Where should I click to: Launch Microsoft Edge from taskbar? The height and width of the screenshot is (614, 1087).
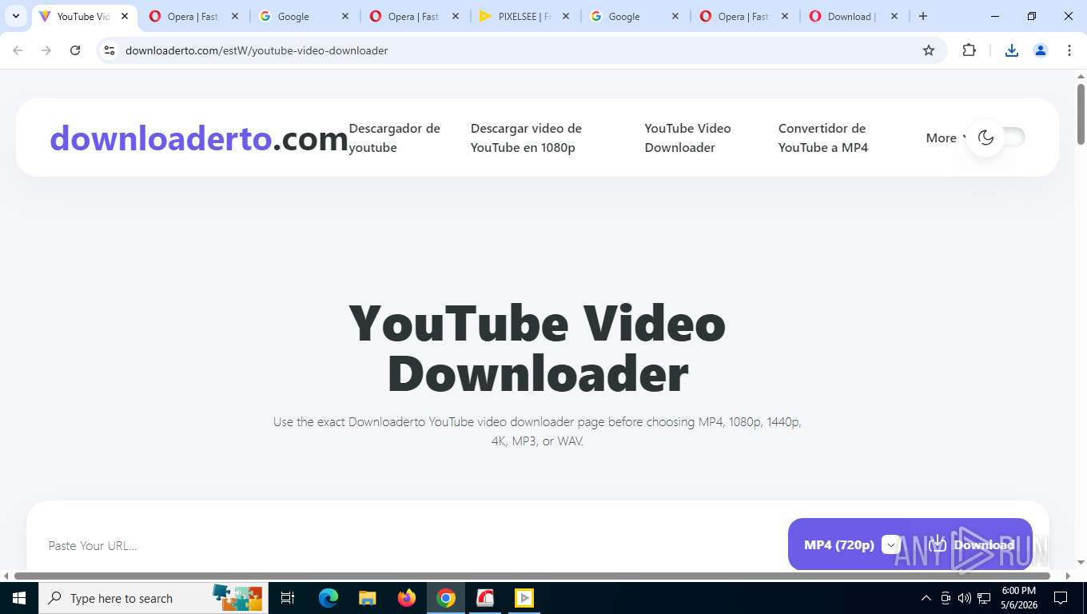click(x=328, y=598)
